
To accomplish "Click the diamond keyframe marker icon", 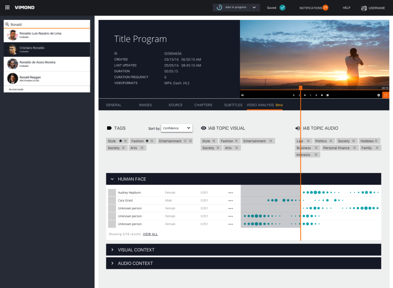I will pyautogui.click(x=322, y=95).
